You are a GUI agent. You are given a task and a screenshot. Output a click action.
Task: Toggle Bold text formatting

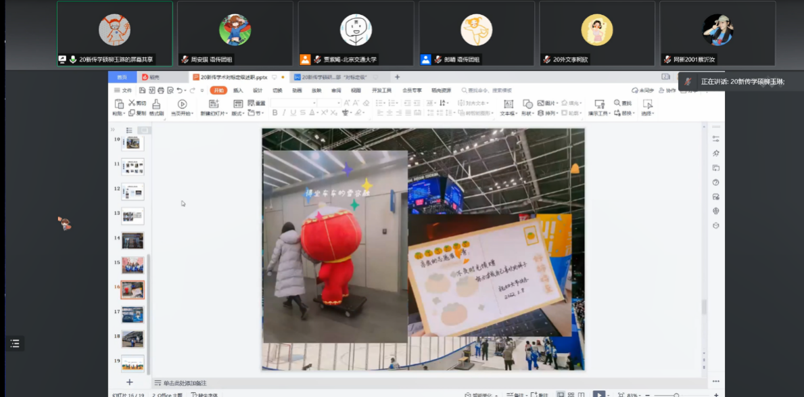tap(275, 113)
